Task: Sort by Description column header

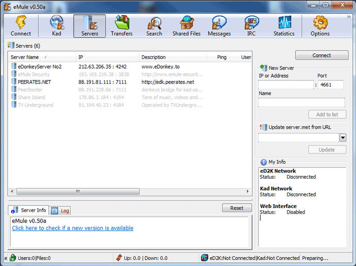Action: click(173, 57)
